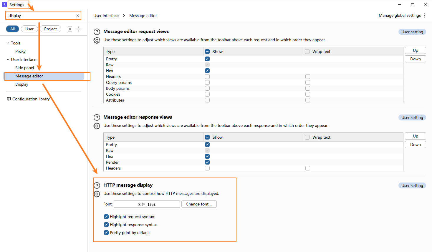
Task: Click the Change font button
Action: point(199,204)
